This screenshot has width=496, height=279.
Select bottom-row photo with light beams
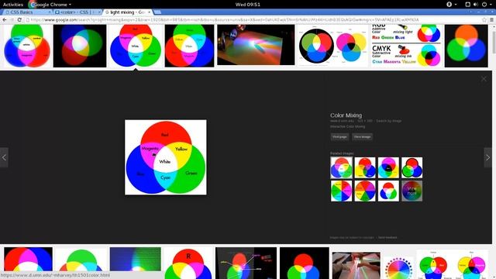(x=356, y=266)
